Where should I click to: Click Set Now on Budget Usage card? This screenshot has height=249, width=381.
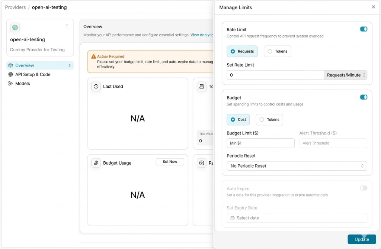(170, 162)
